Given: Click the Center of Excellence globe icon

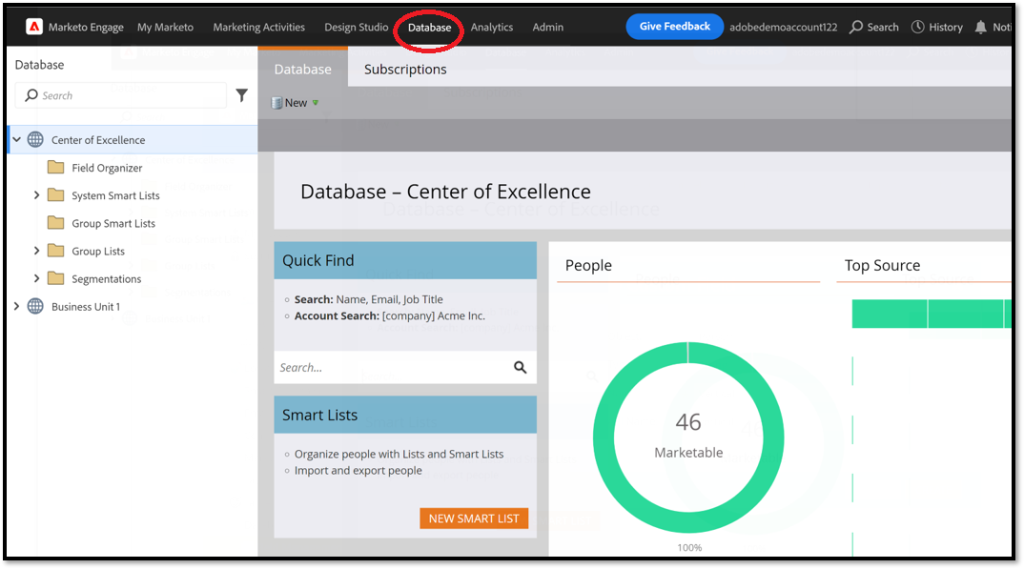Looking at the screenshot, I should tap(35, 140).
